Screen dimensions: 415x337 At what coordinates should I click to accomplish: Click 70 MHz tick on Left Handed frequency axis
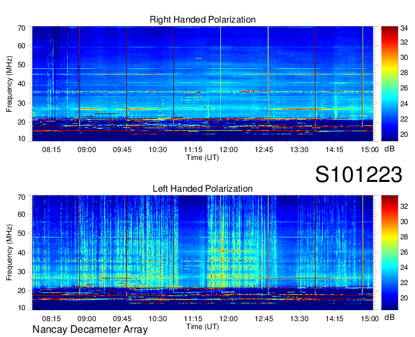pyautogui.click(x=21, y=197)
